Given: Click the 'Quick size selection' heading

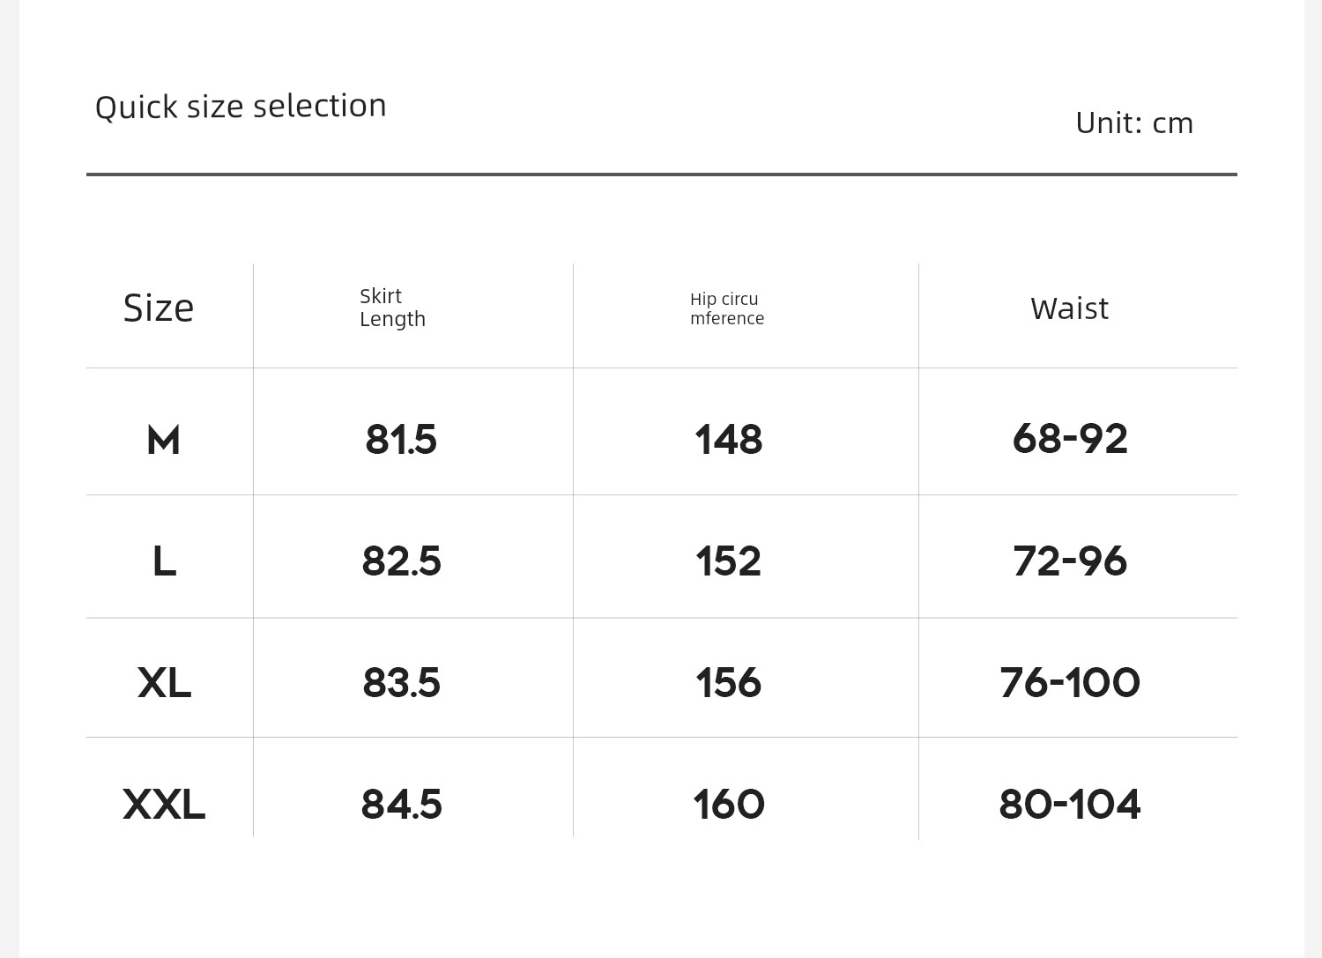Looking at the screenshot, I should point(241,107).
